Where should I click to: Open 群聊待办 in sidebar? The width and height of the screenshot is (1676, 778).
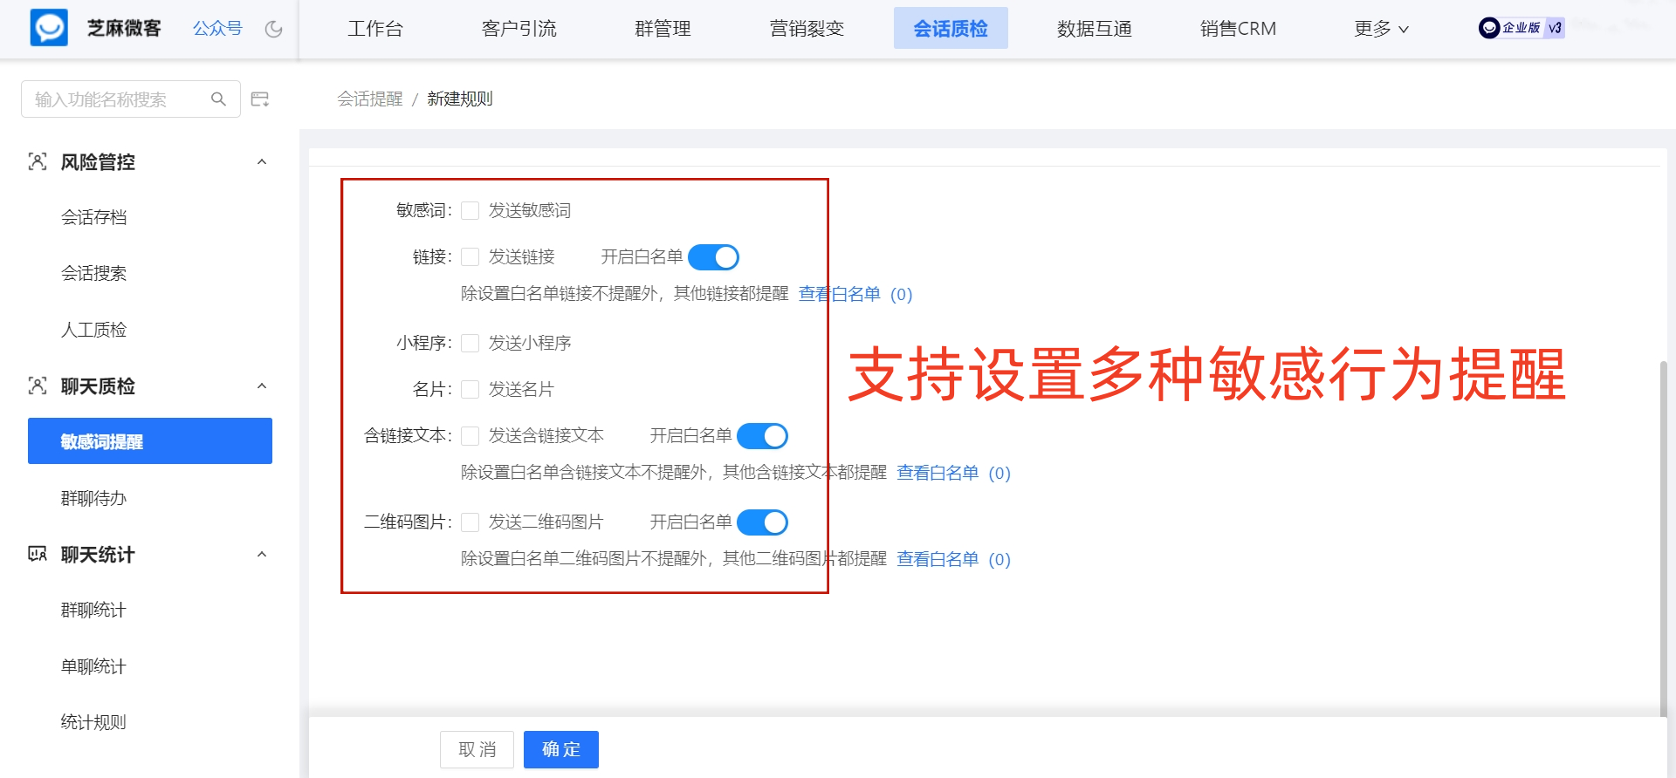(93, 498)
